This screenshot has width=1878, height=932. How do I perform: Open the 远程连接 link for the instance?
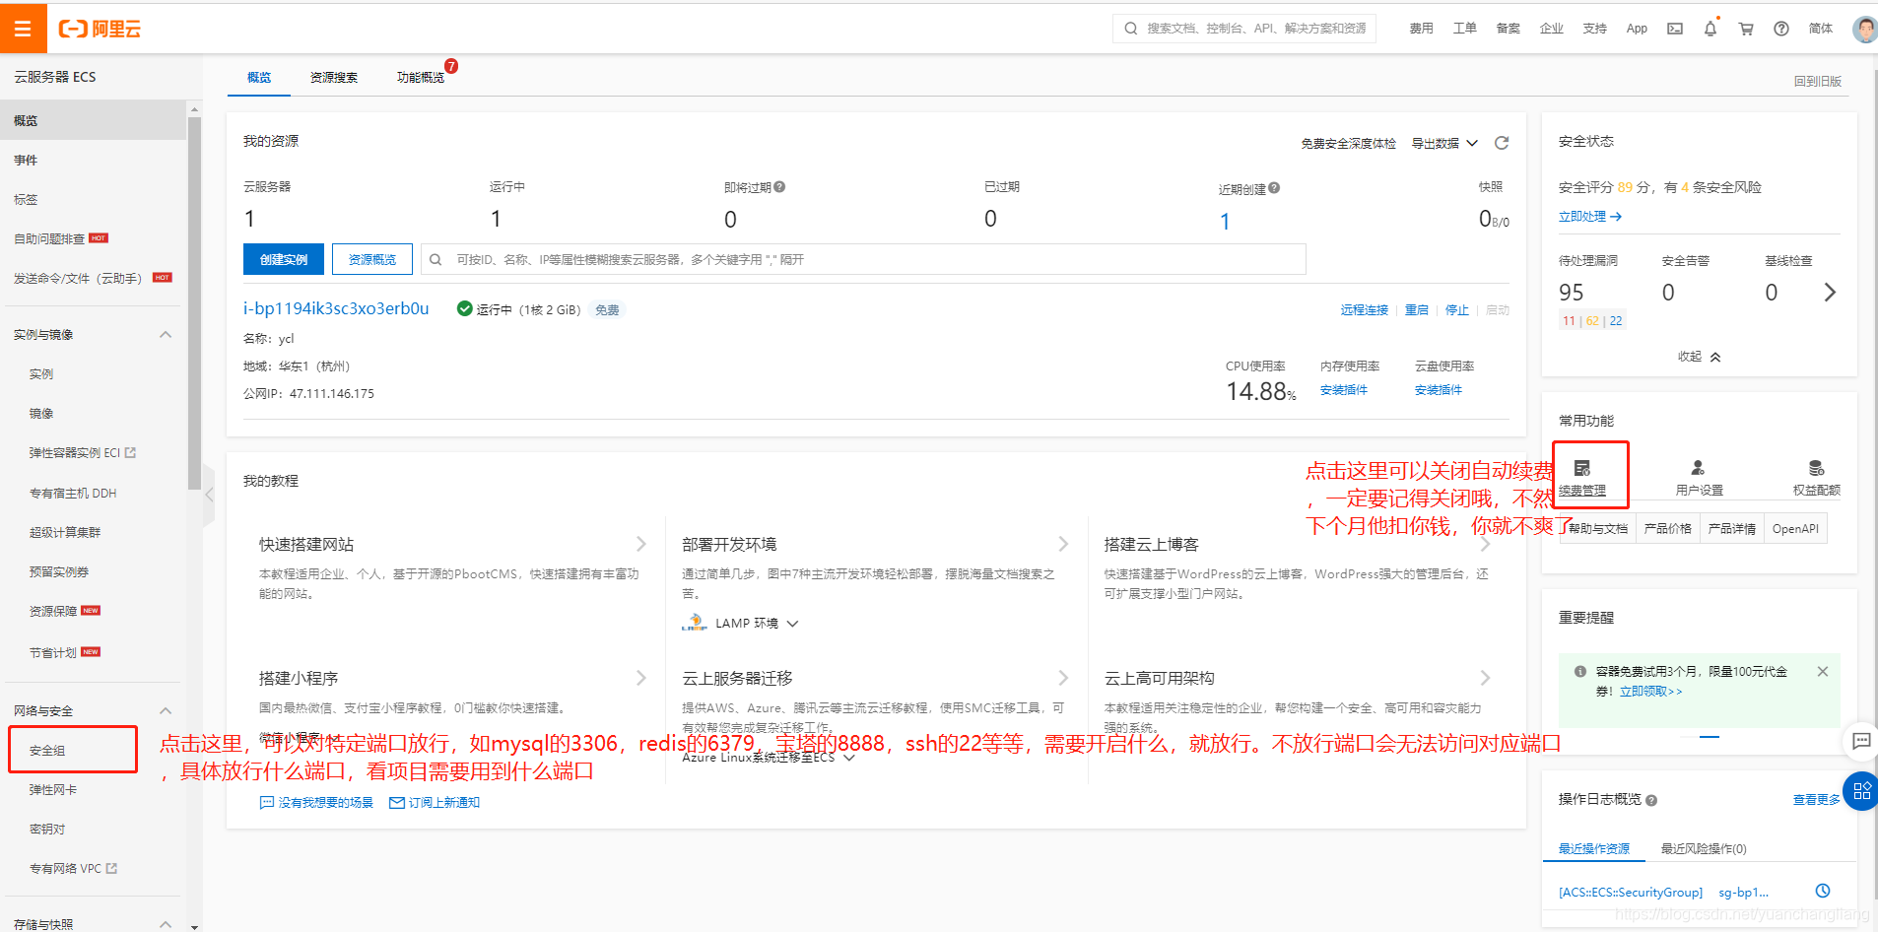pyautogui.click(x=1364, y=308)
